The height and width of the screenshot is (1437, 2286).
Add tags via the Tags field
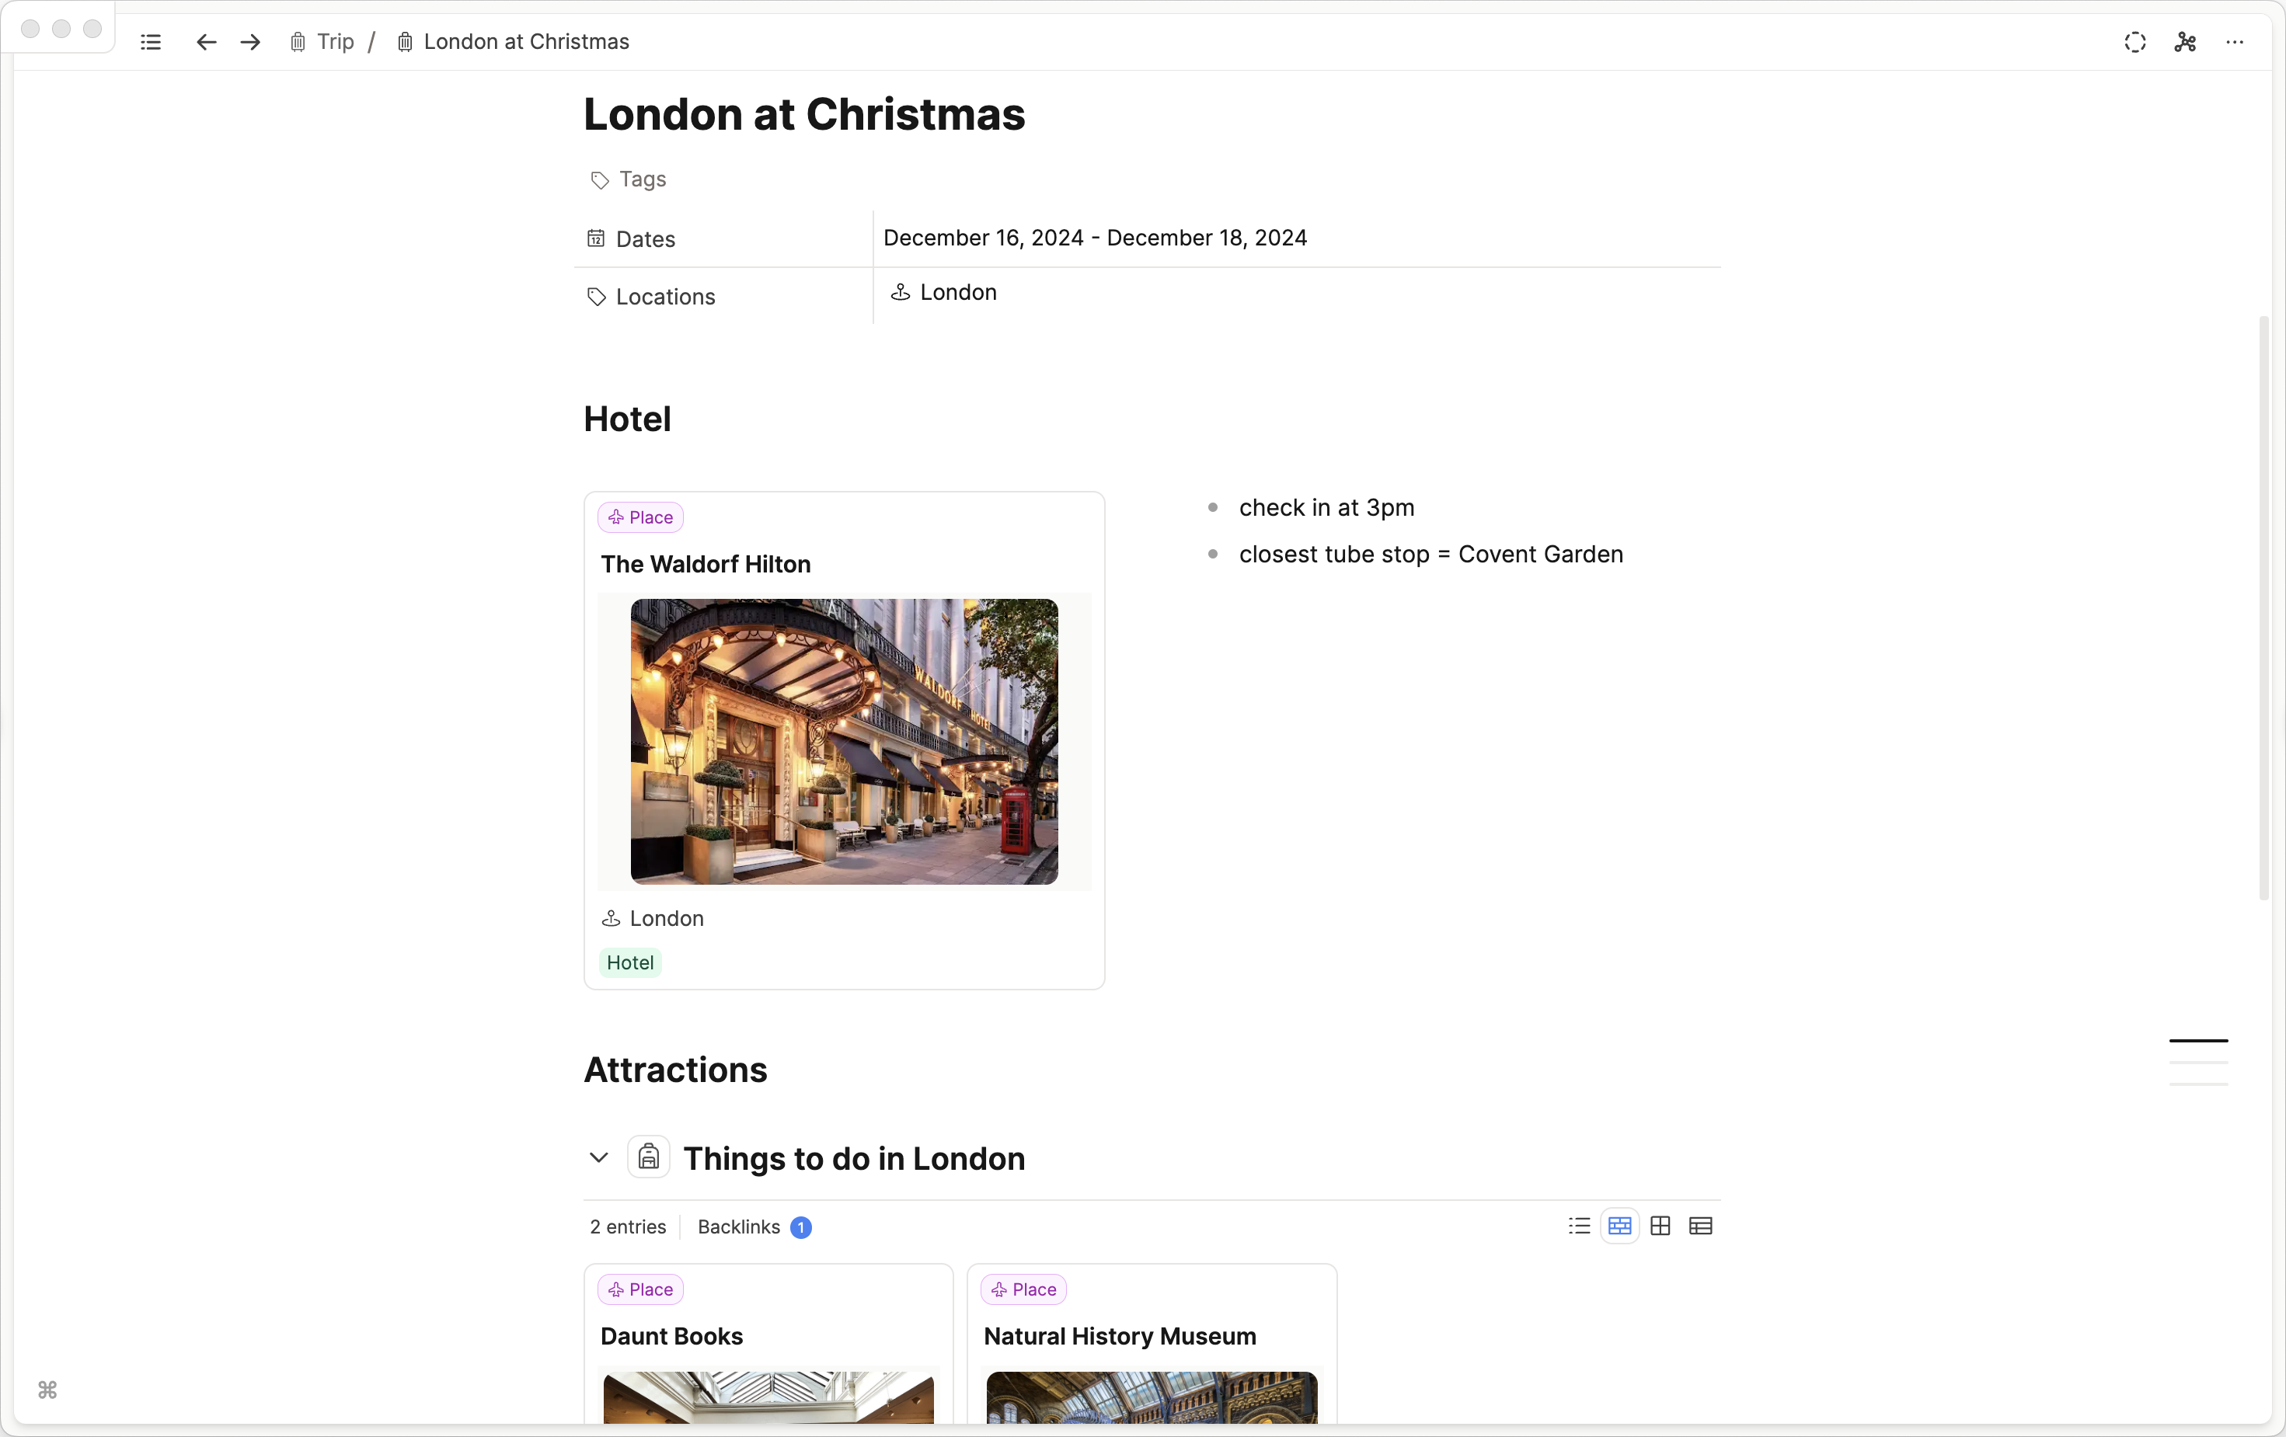(x=642, y=179)
